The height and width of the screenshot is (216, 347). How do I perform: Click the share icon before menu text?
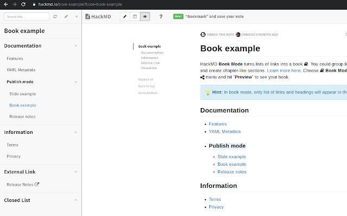202,77
